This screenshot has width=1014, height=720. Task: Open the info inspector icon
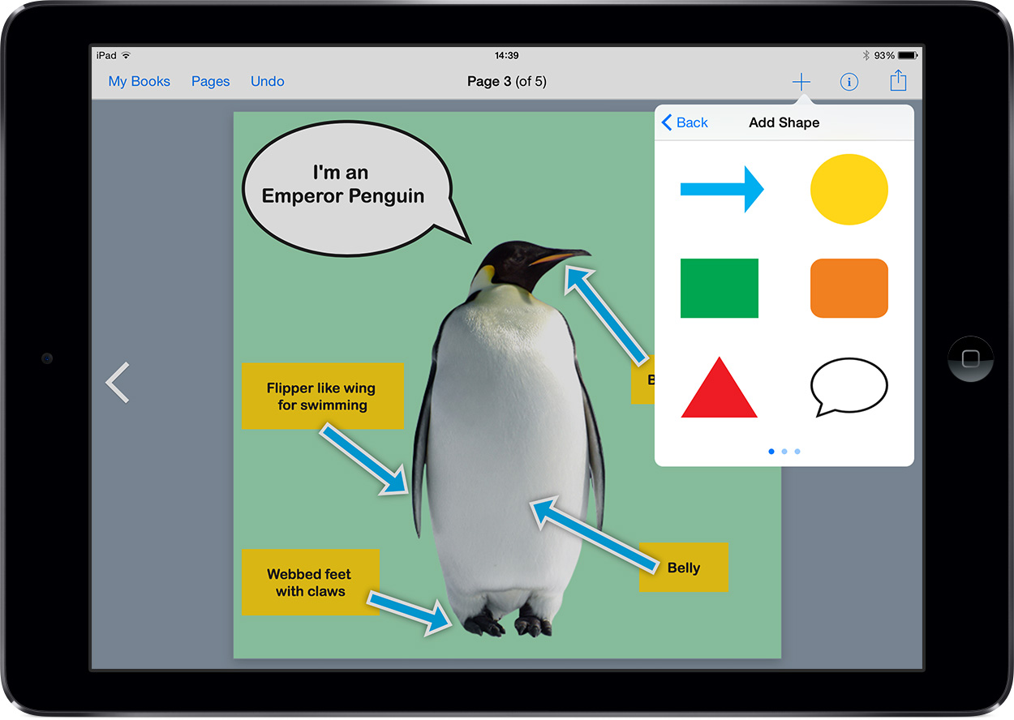tap(849, 82)
